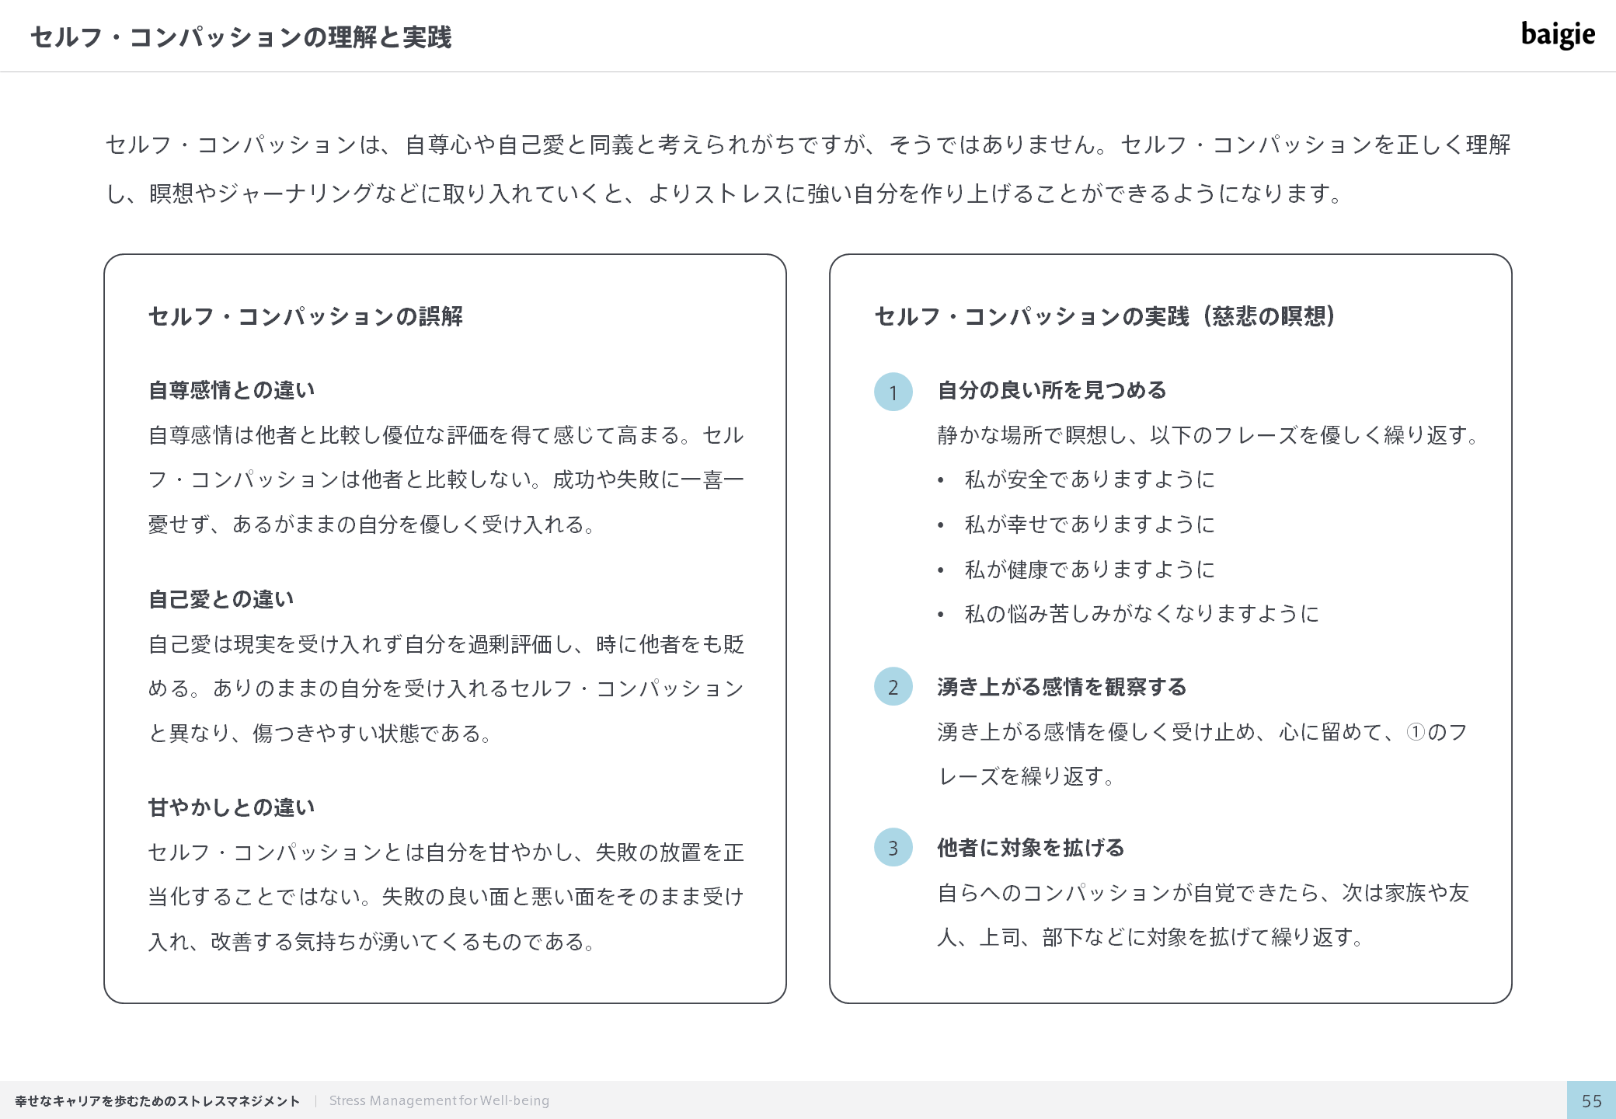
Task: Click the numbered circle 3 badge
Action: pos(893,847)
